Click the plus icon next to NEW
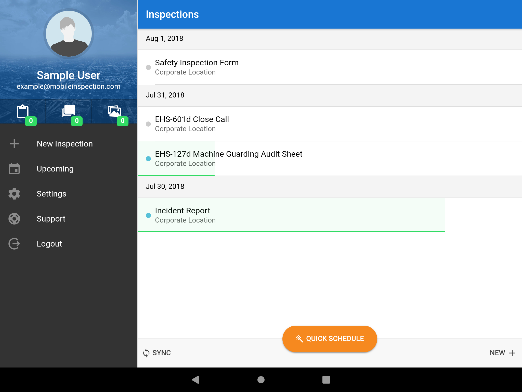Image resolution: width=522 pixels, height=392 pixels. (512, 353)
